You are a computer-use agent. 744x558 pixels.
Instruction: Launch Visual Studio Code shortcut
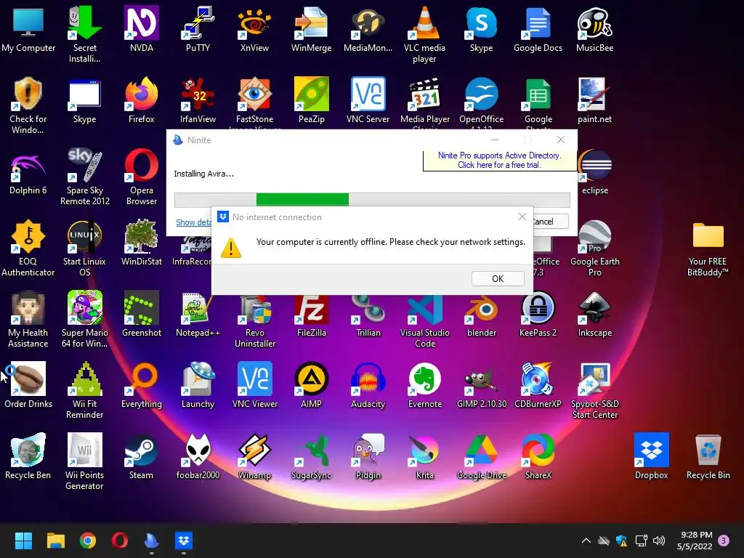pyautogui.click(x=424, y=322)
